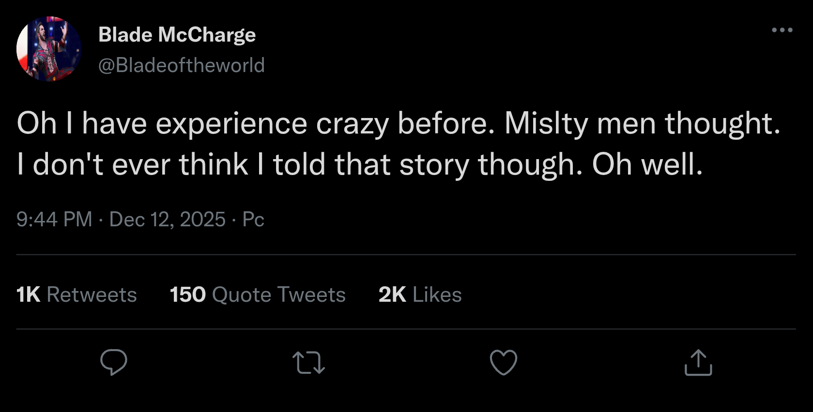
Task: Click the word 'Mislty' in the tweet
Action: (546, 123)
